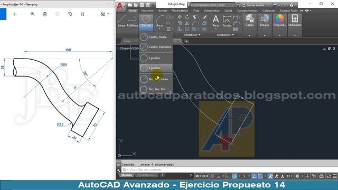Switch to the Presentación1 layout tab
The image size is (338, 190).
(146, 175)
